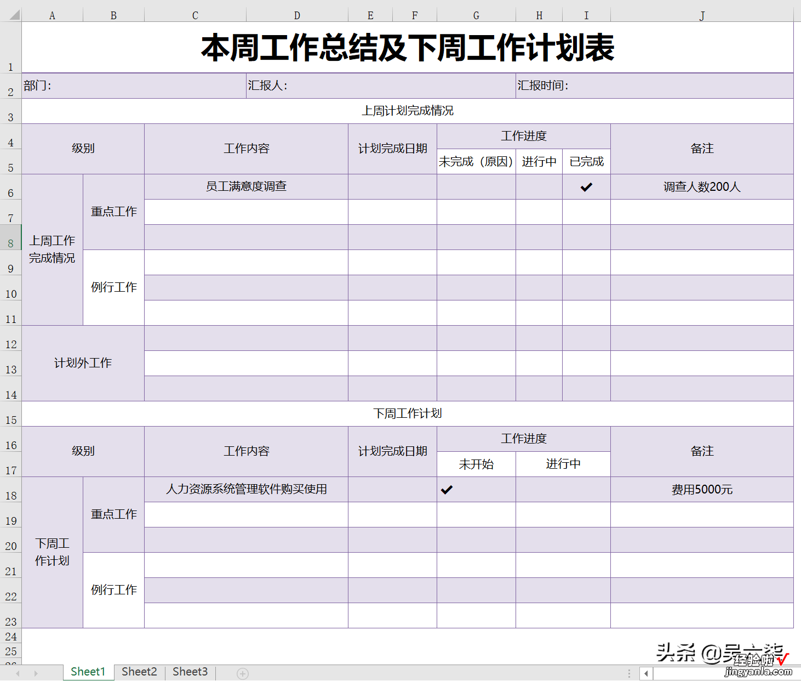Select the 未完成（原因）header cell

476,162
